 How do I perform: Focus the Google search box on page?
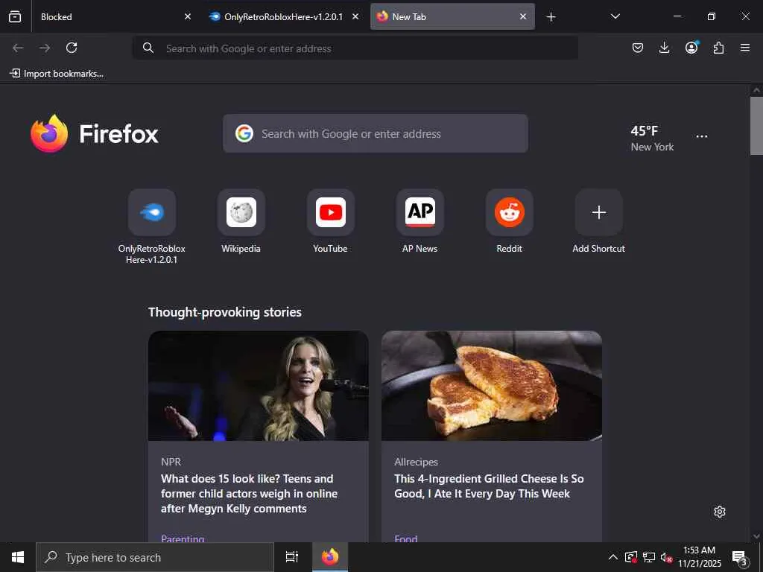click(376, 133)
